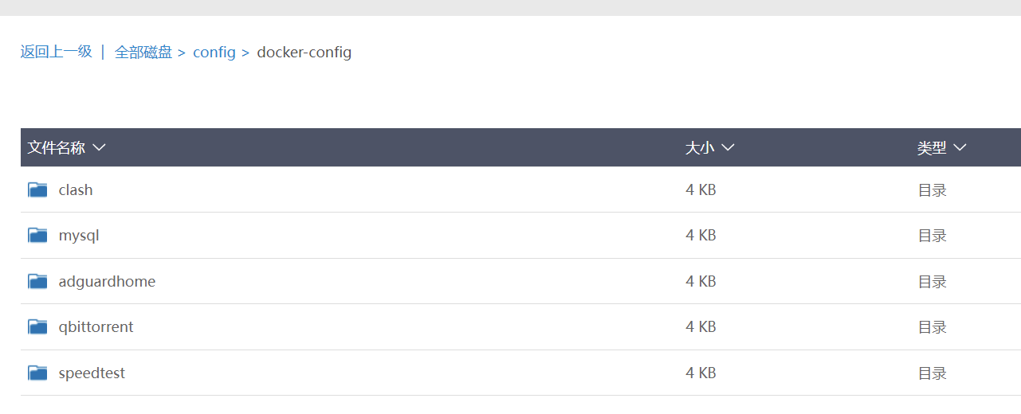Click the mysql folder name
This screenshot has width=1021, height=414.
(x=79, y=236)
